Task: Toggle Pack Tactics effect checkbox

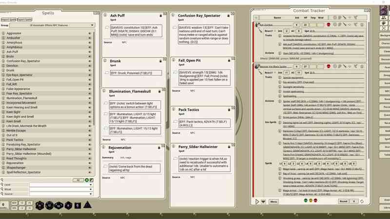Action: pyautogui.click(x=175, y=121)
